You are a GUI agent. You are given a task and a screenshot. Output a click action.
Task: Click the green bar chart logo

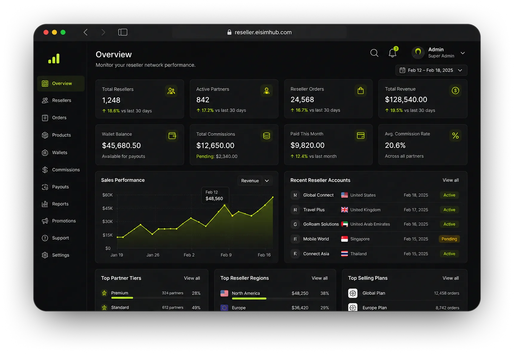tap(54, 59)
